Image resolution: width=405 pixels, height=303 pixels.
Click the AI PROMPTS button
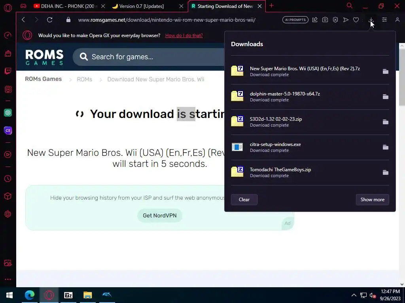(295, 20)
